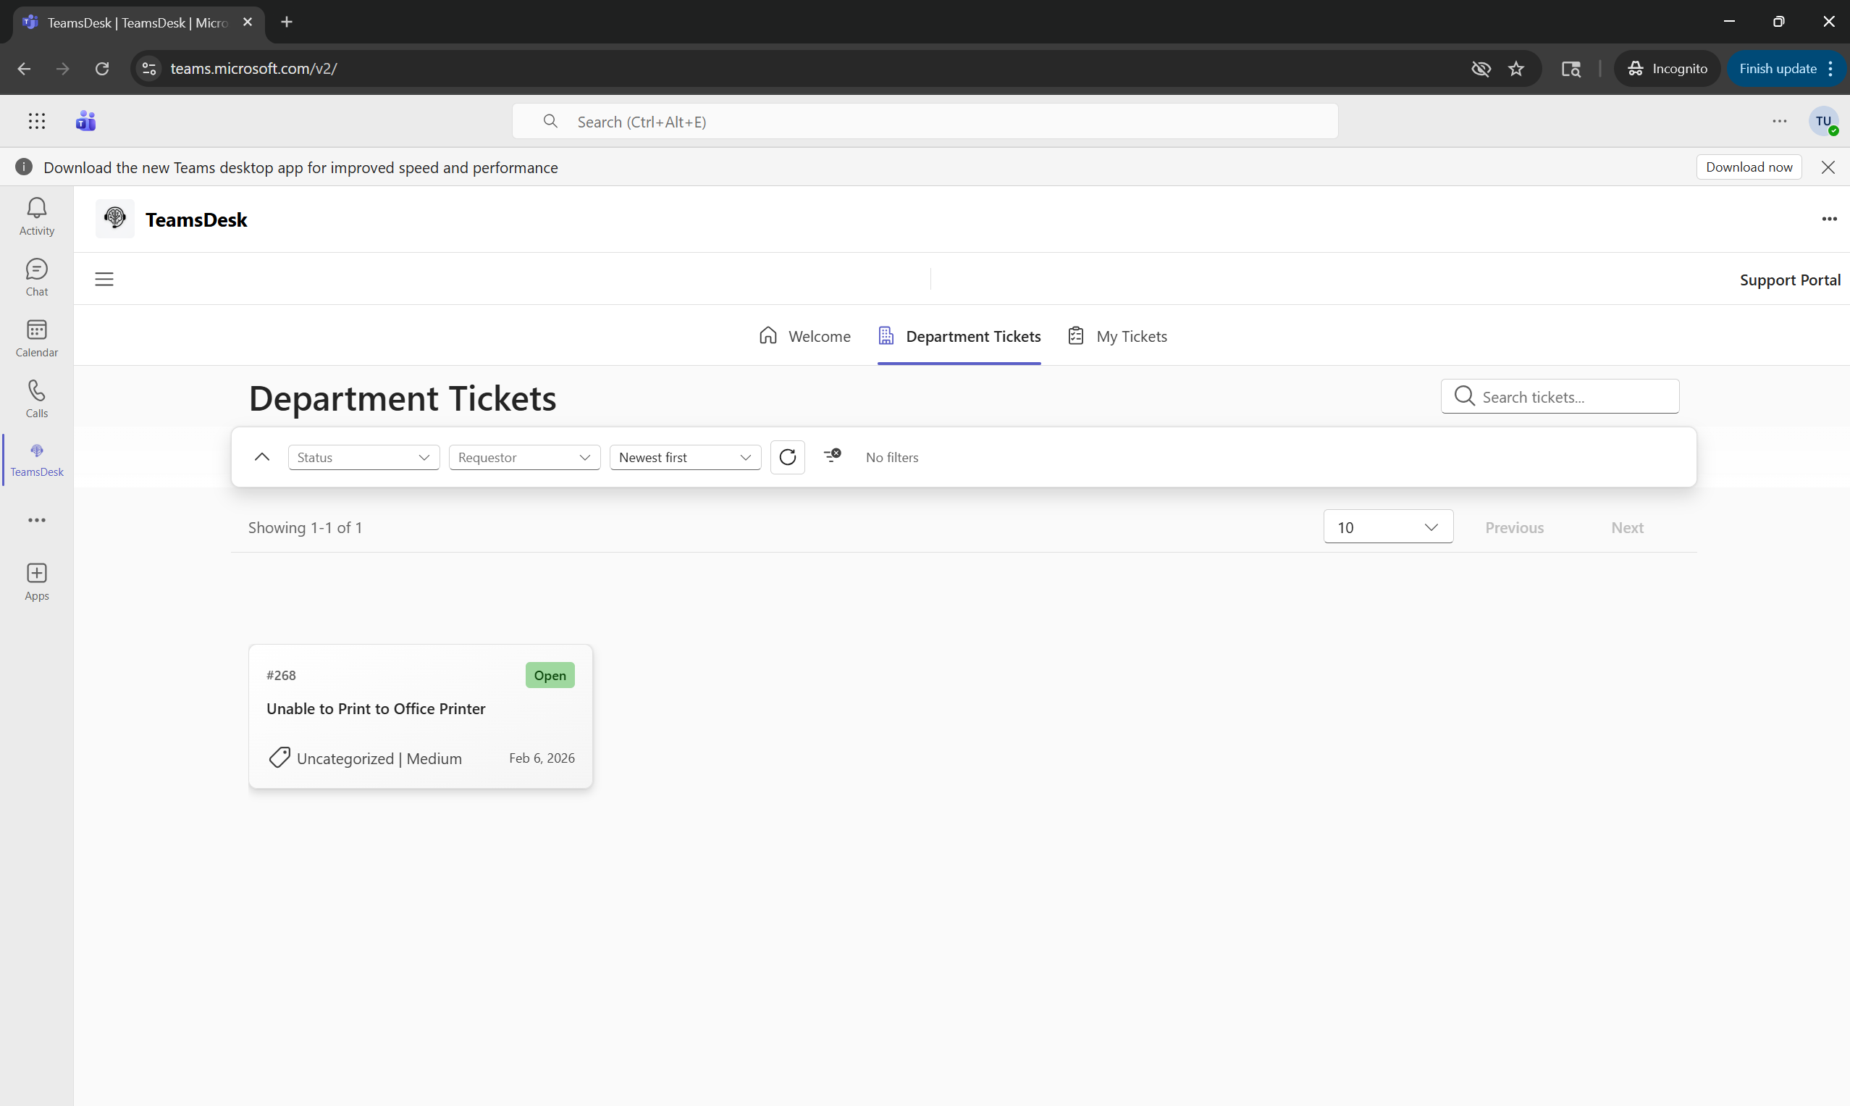
Task: Clear all filters using the filter-clear icon
Action: coord(831,456)
